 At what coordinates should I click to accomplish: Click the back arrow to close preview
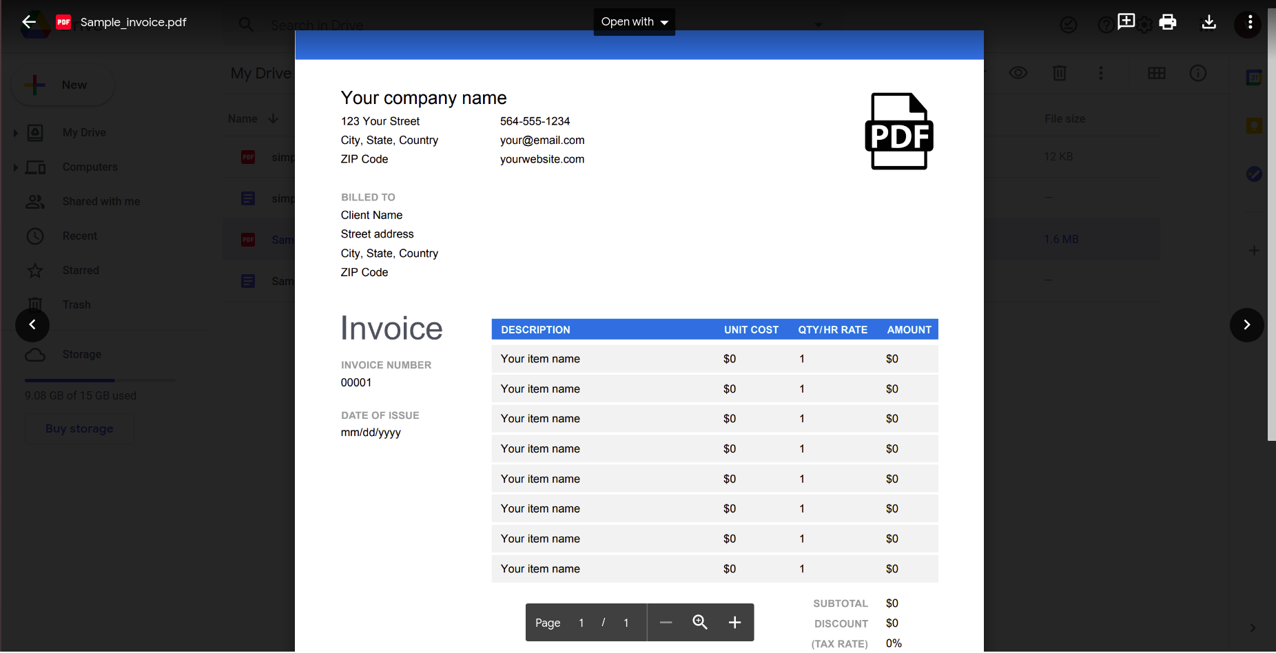tap(29, 22)
